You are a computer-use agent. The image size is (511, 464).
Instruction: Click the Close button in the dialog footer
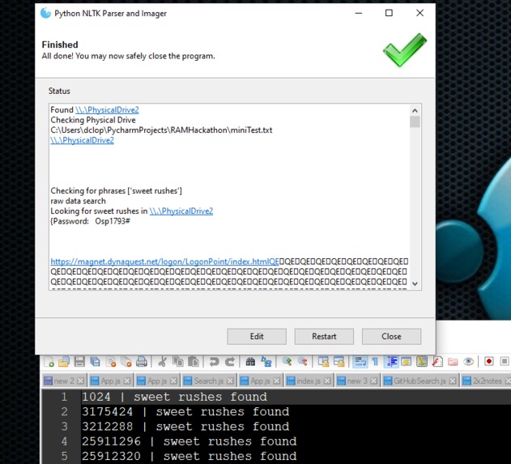(391, 336)
